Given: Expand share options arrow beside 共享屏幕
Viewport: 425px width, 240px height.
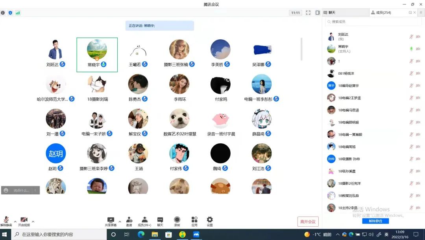Looking at the screenshot, I should 120,222.
